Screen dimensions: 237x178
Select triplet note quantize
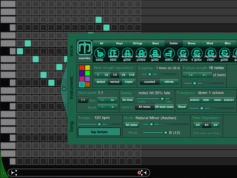point(129,82)
